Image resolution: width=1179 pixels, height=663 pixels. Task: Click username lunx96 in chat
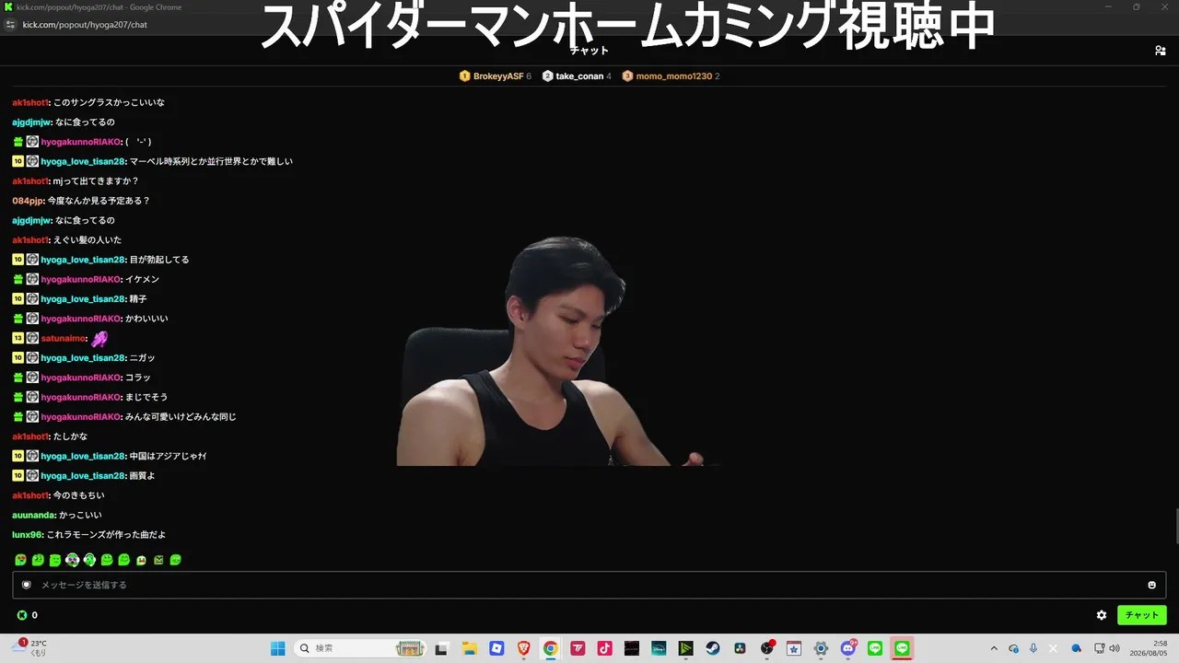28,535
